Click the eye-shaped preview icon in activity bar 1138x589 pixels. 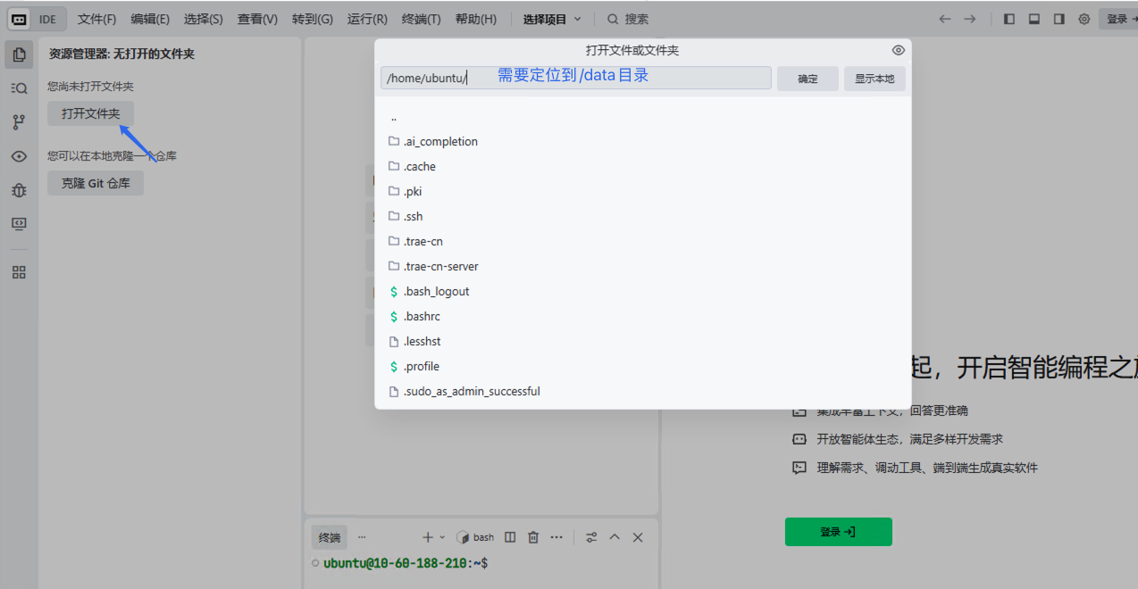tap(19, 156)
